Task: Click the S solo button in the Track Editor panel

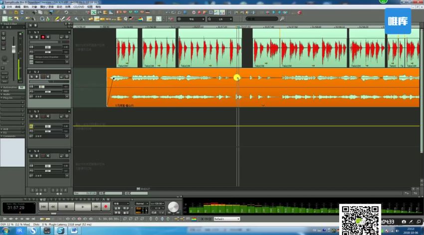Action: [3, 33]
